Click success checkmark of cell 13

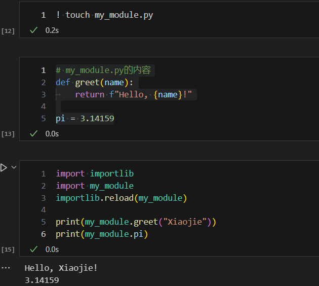[33, 134]
